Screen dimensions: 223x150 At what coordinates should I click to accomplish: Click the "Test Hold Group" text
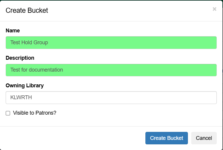(x=29, y=42)
